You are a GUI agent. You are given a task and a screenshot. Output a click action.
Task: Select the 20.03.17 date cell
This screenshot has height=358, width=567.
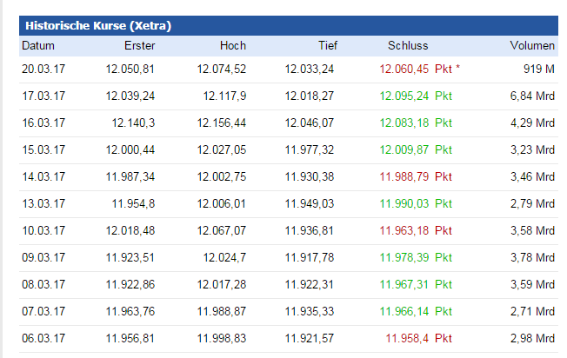(43, 68)
